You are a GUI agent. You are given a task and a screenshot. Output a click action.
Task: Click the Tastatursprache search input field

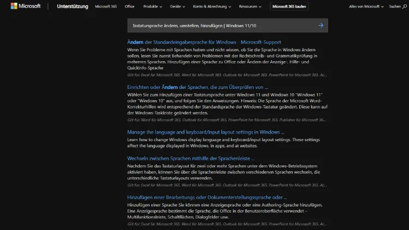coord(227,26)
